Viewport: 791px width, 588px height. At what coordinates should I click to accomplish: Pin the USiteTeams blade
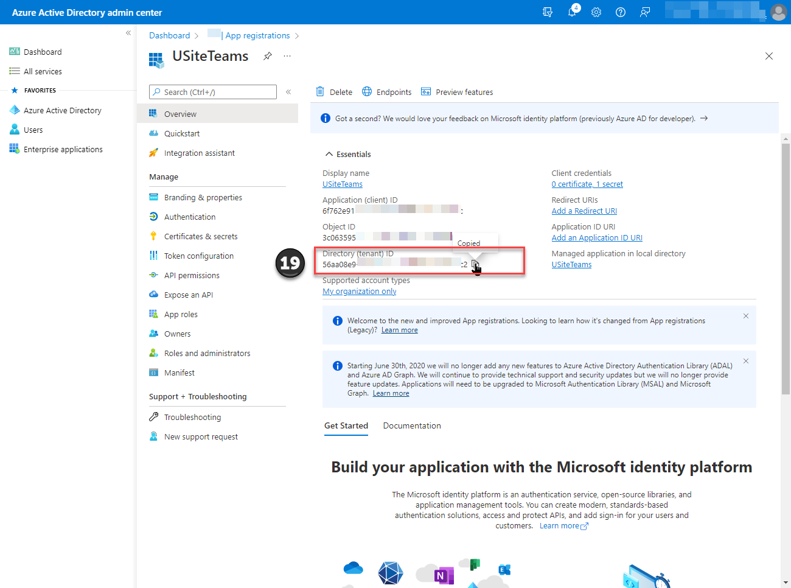pos(267,56)
